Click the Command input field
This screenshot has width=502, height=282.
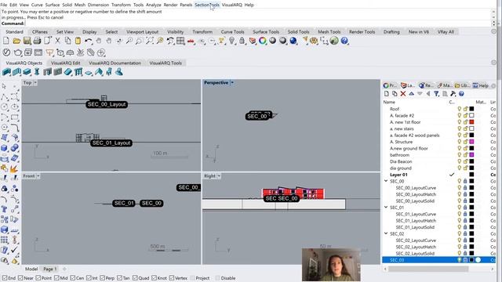[x=258, y=23]
